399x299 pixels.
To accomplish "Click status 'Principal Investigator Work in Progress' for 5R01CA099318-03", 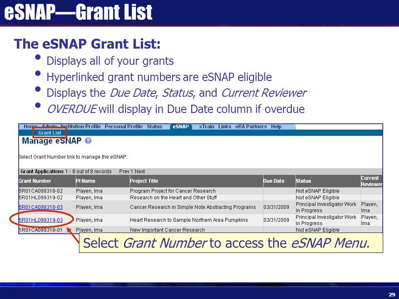I will (x=326, y=207).
